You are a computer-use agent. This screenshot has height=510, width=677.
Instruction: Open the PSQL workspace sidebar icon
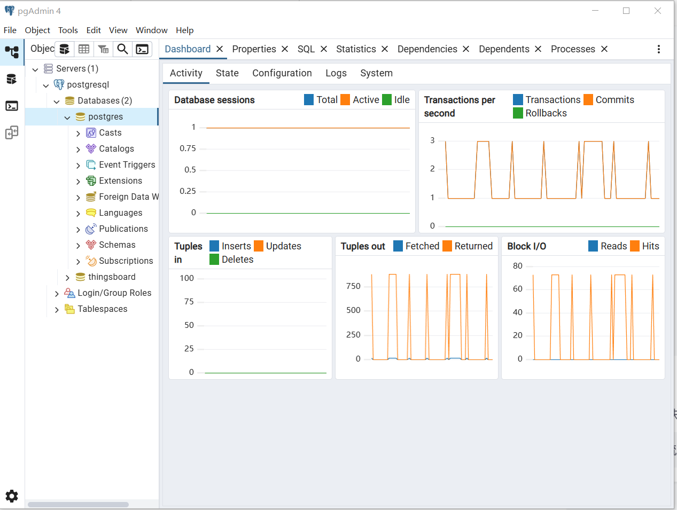coord(12,106)
